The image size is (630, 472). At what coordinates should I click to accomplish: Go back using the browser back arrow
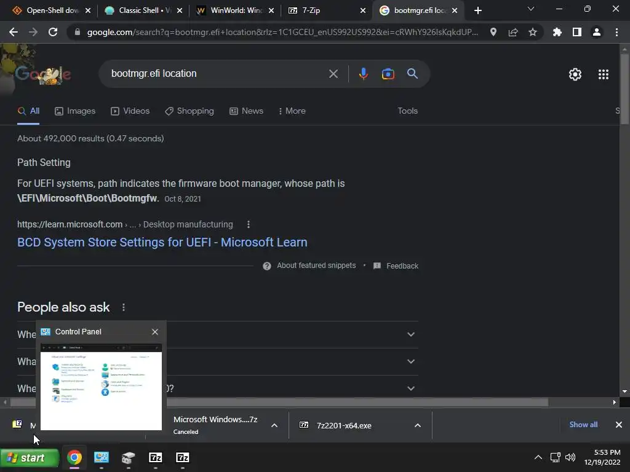click(14, 32)
